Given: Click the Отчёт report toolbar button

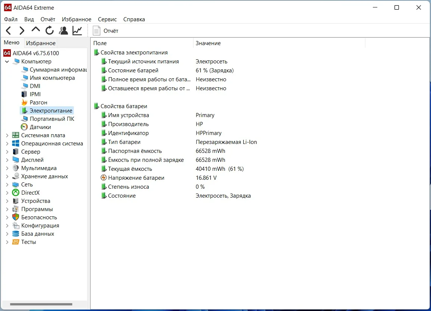Looking at the screenshot, I should click(106, 31).
